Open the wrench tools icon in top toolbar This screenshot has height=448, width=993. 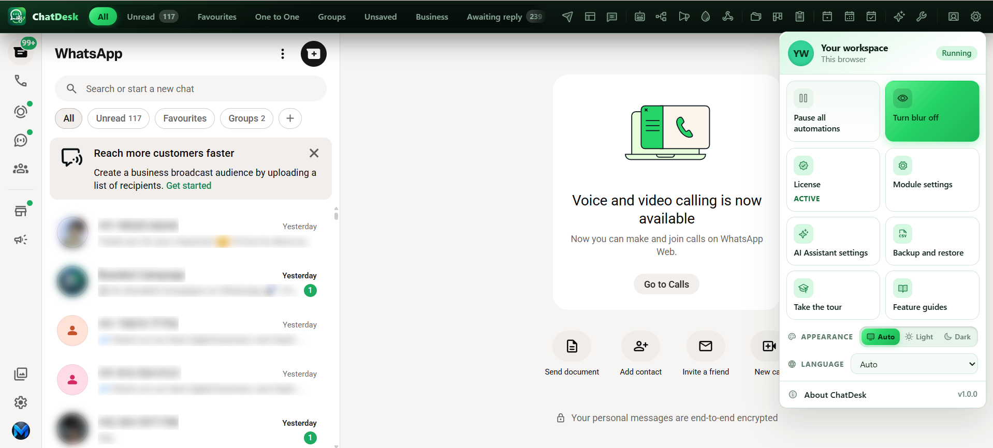(922, 17)
